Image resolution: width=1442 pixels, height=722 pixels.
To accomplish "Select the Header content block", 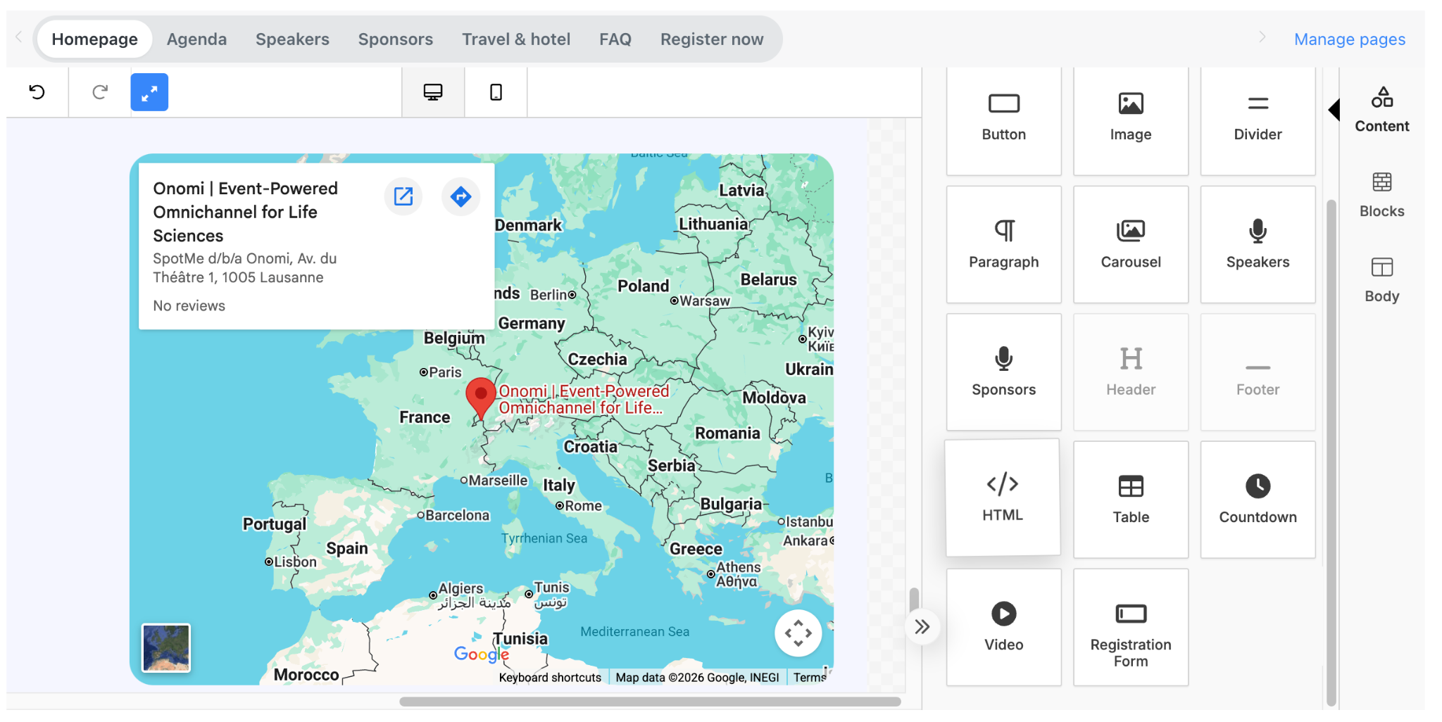I will tap(1131, 372).
